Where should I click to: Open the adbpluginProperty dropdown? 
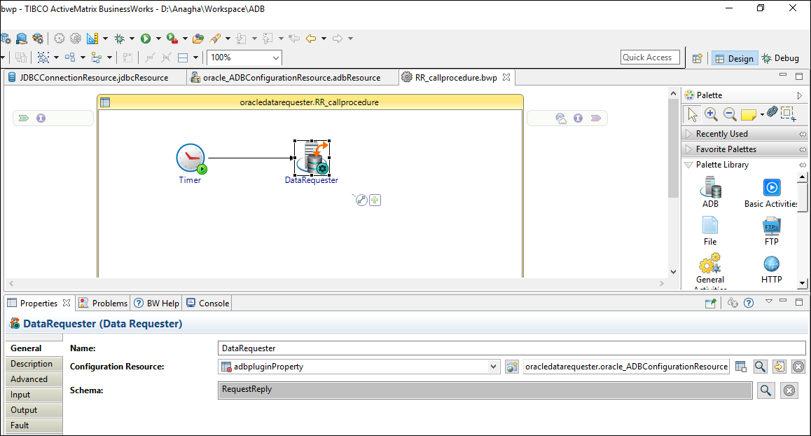(x=493, y=367)
